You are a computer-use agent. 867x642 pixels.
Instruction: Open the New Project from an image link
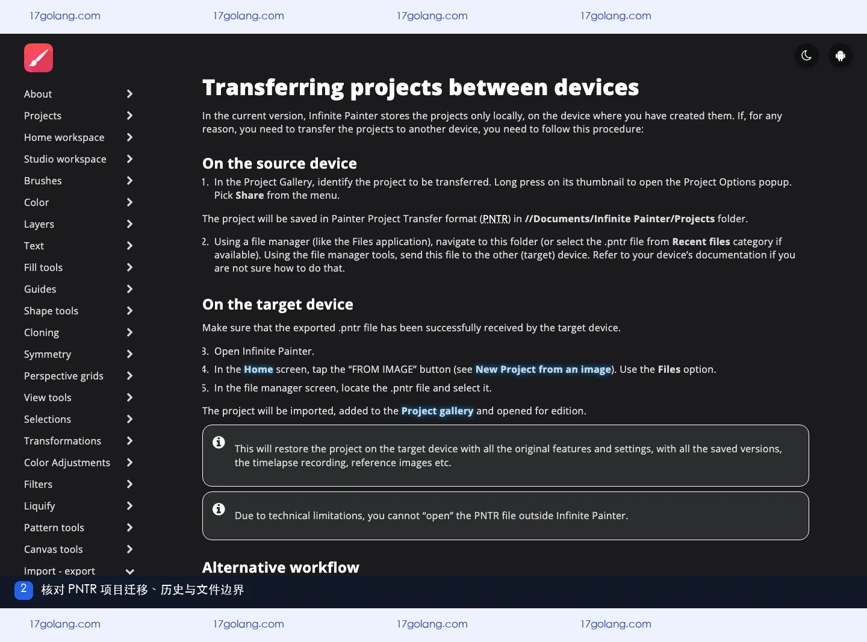click(x=543, y=369)
